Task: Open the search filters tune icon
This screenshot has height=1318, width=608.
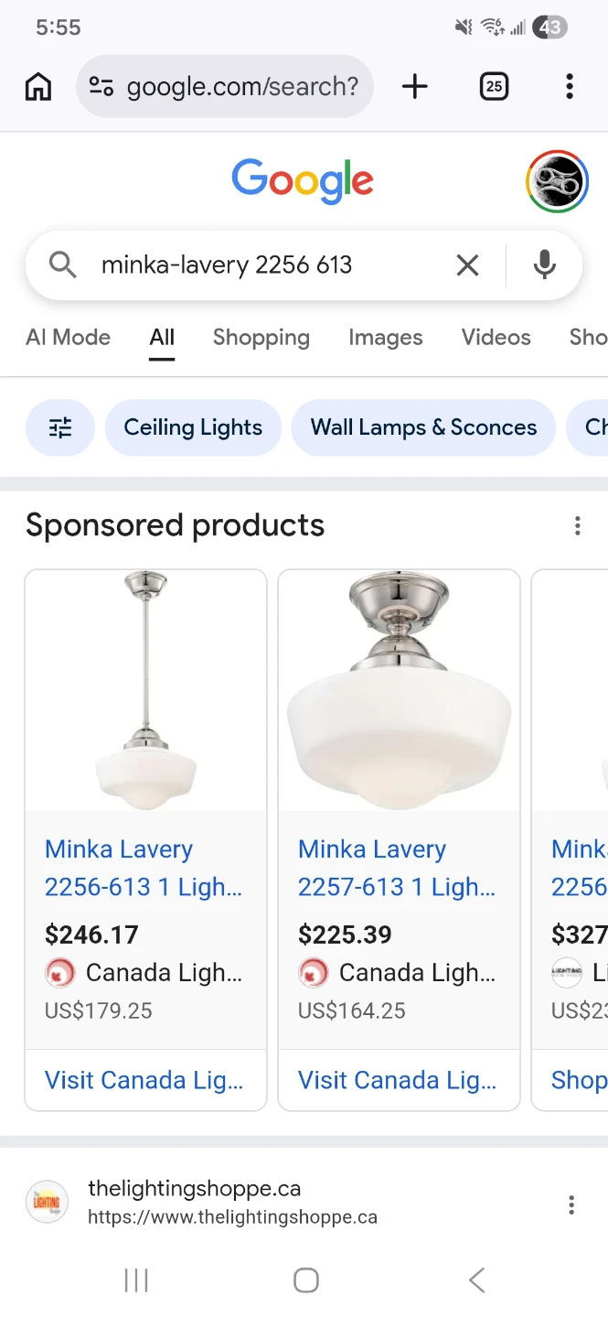Action: (60, 427)
